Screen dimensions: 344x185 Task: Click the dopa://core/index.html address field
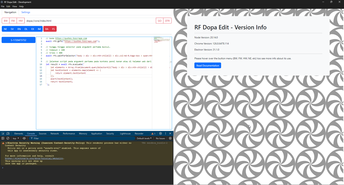tap(90, 21)
